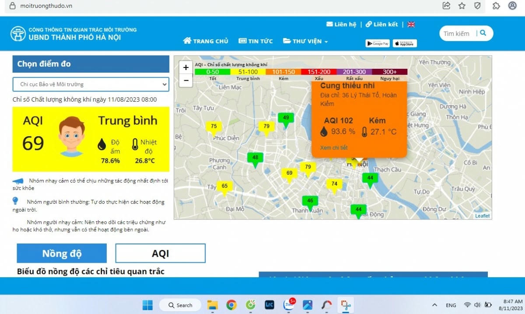Expand the Chi cục Bảo vệ Môi trường dropdown
The width and height of the screenshot is (525, 314).
tap(91, 84)
